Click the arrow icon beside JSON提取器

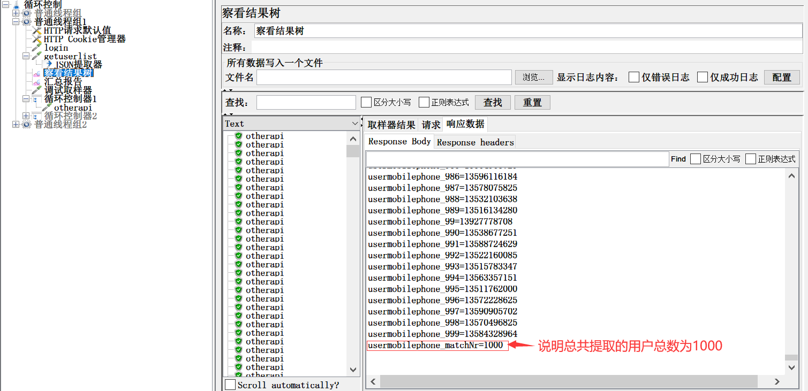pyautogui.click(x=49, y=64)
